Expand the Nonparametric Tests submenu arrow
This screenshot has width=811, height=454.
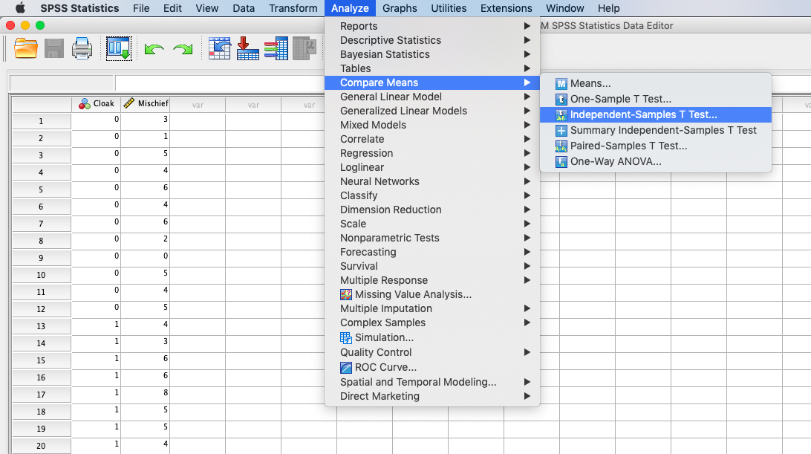tap(527, 238)
